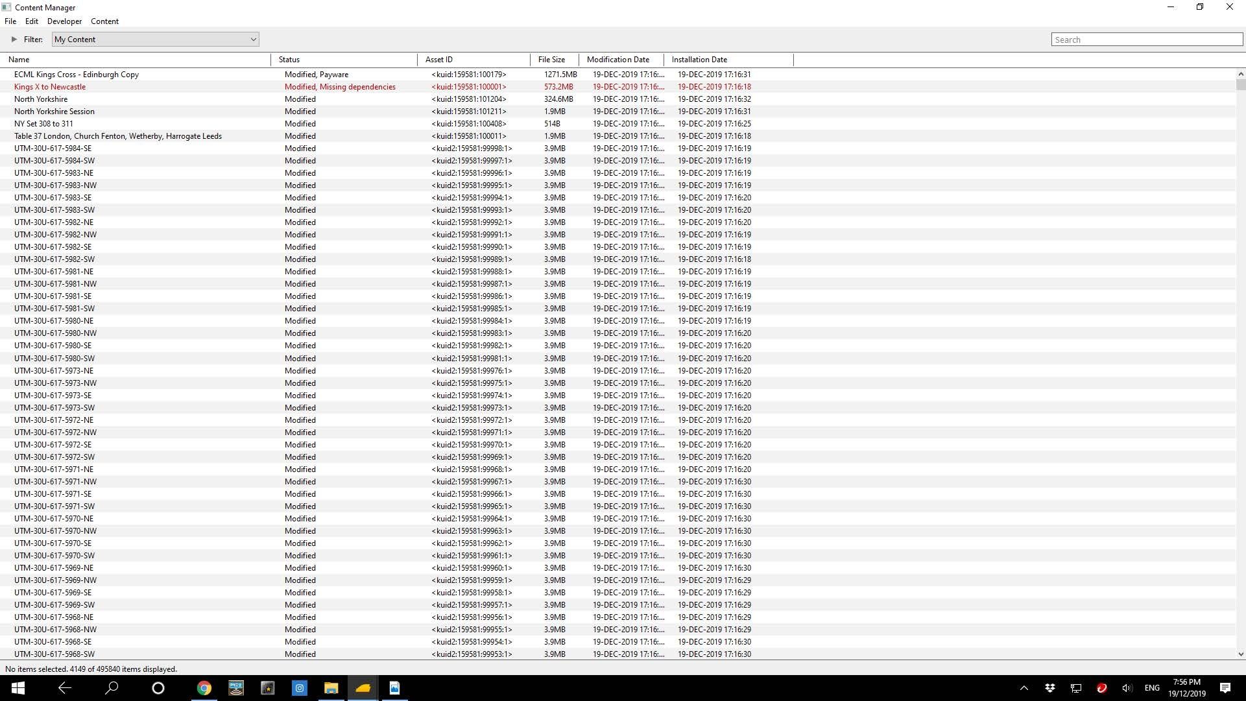
Task: Click the Windows search magnifier icon
Action: point(112,688)
